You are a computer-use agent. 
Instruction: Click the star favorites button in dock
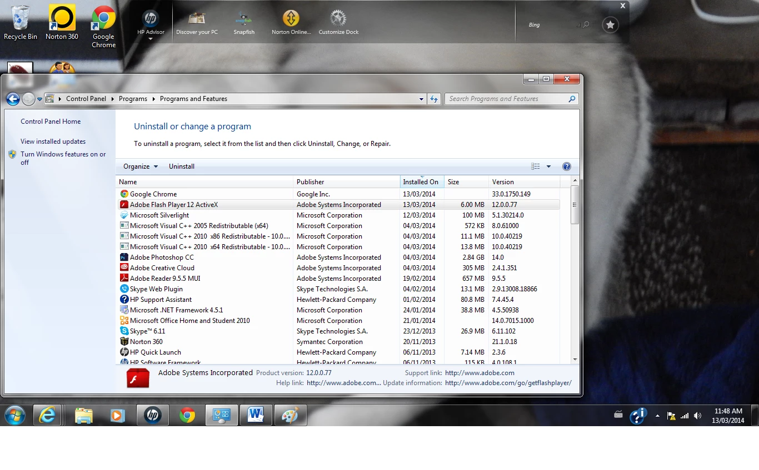(x=610, y=25)
